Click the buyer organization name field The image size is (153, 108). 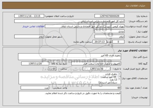tap(69, 21)
